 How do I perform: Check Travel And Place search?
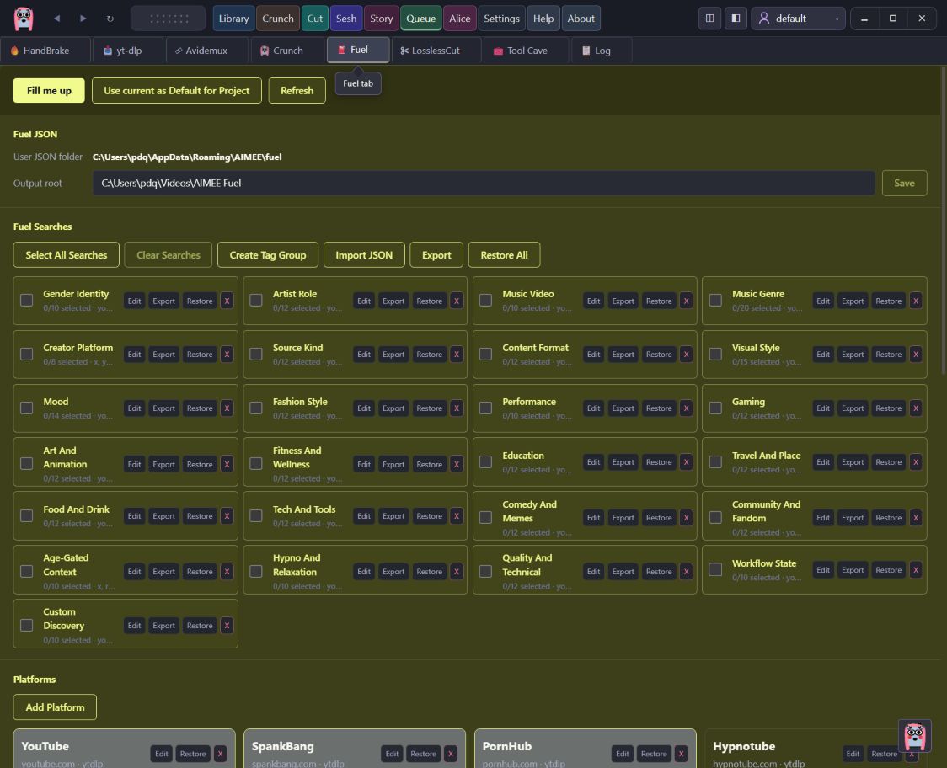click(x=715, y=461)
